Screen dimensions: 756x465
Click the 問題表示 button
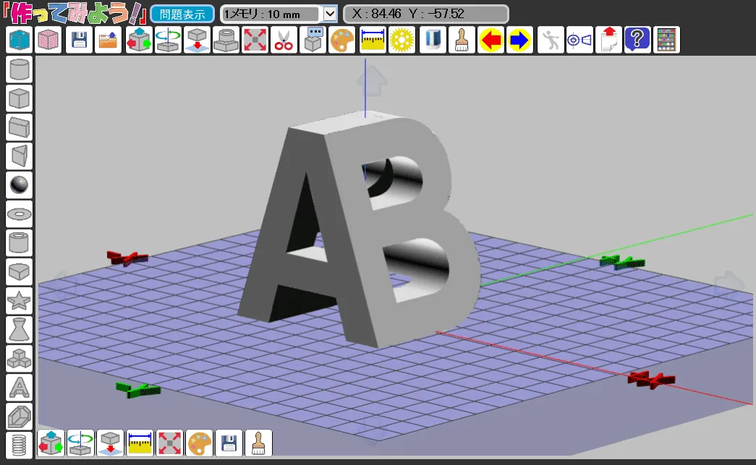(182, 14)
